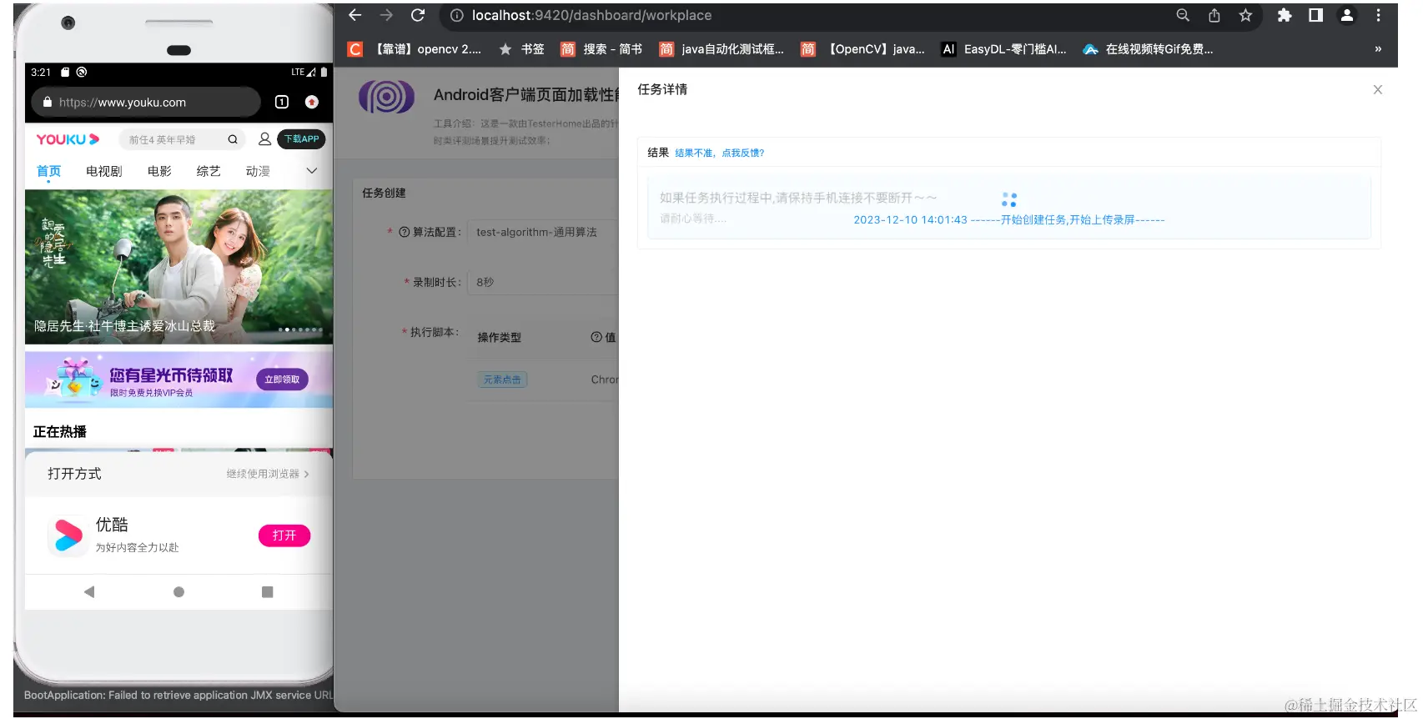Click the red update icon in phone browser
Image resolution: width=1423 pixels, height=719 pixels.
312,102
